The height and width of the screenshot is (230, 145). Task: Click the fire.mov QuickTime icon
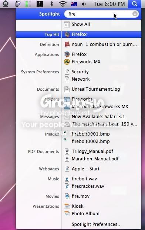[67, 196]
